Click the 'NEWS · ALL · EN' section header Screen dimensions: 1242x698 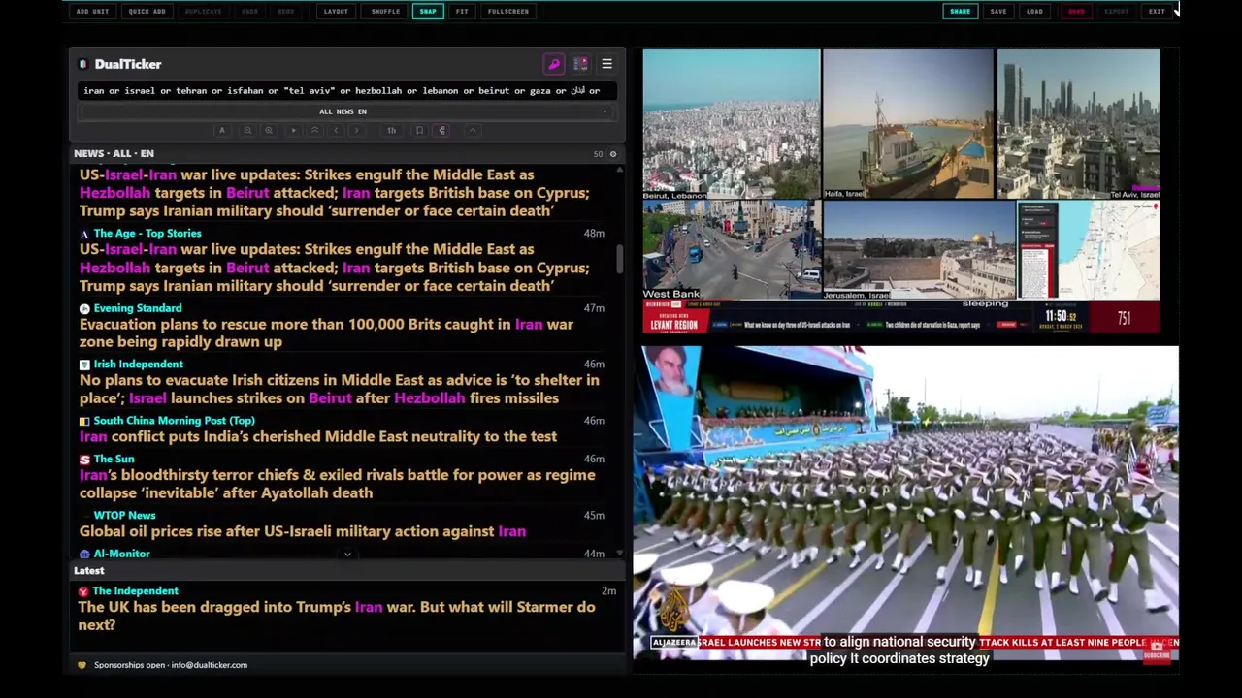pos(114,154)
